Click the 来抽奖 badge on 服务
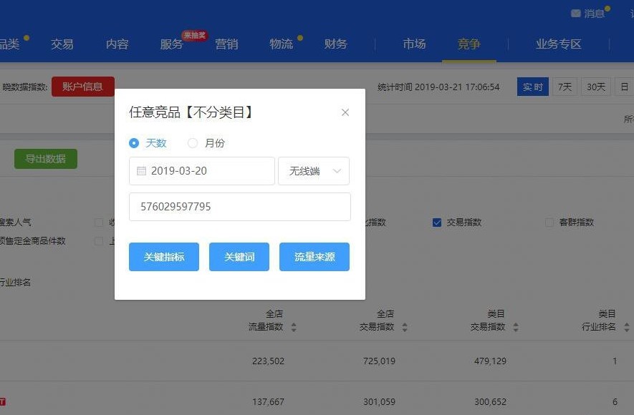 [x=194, y=36]
